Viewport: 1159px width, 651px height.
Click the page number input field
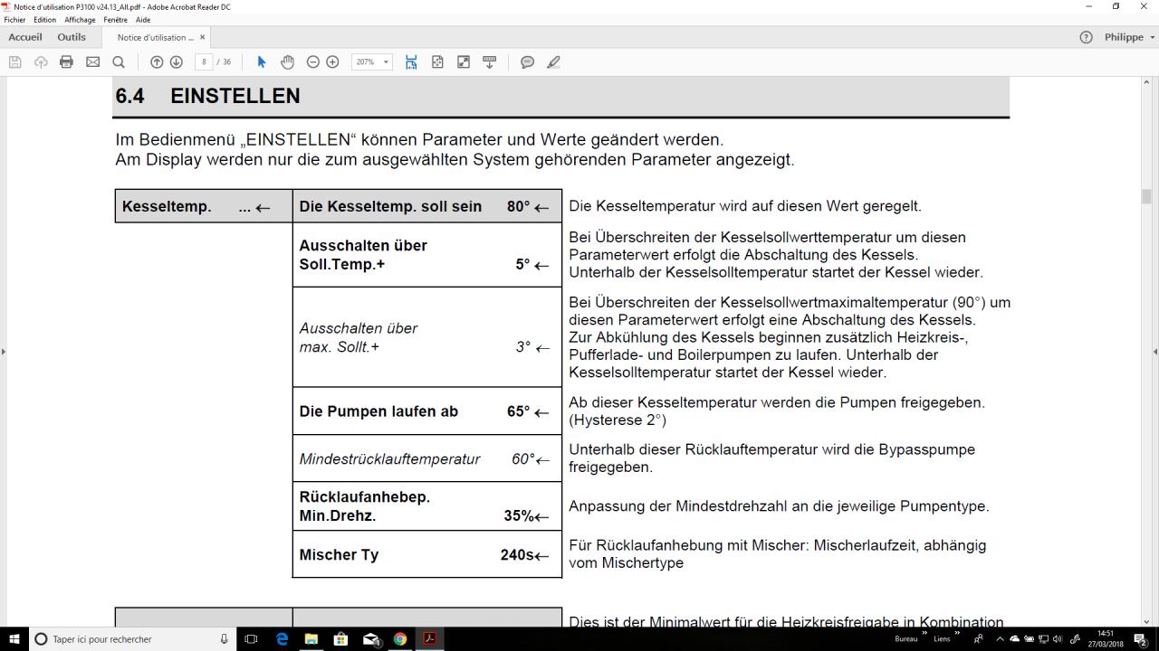click(x=204, y=62)
